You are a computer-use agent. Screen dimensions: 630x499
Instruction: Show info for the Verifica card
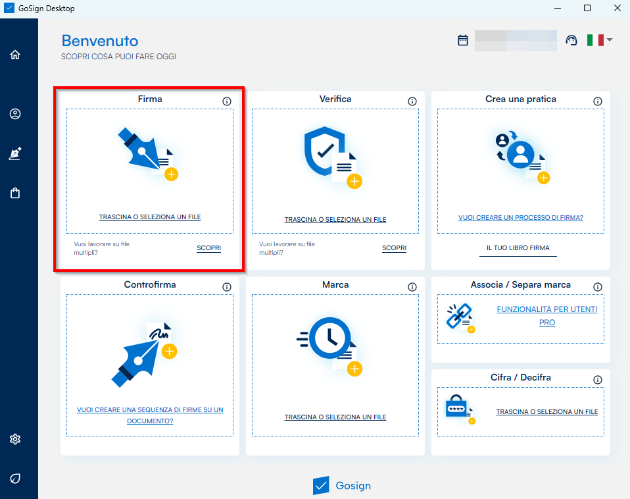pos(412,101)
